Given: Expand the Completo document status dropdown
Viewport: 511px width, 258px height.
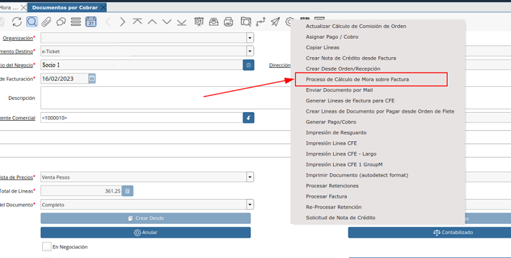Looking at the screenshot, I should tap(249, 205).
